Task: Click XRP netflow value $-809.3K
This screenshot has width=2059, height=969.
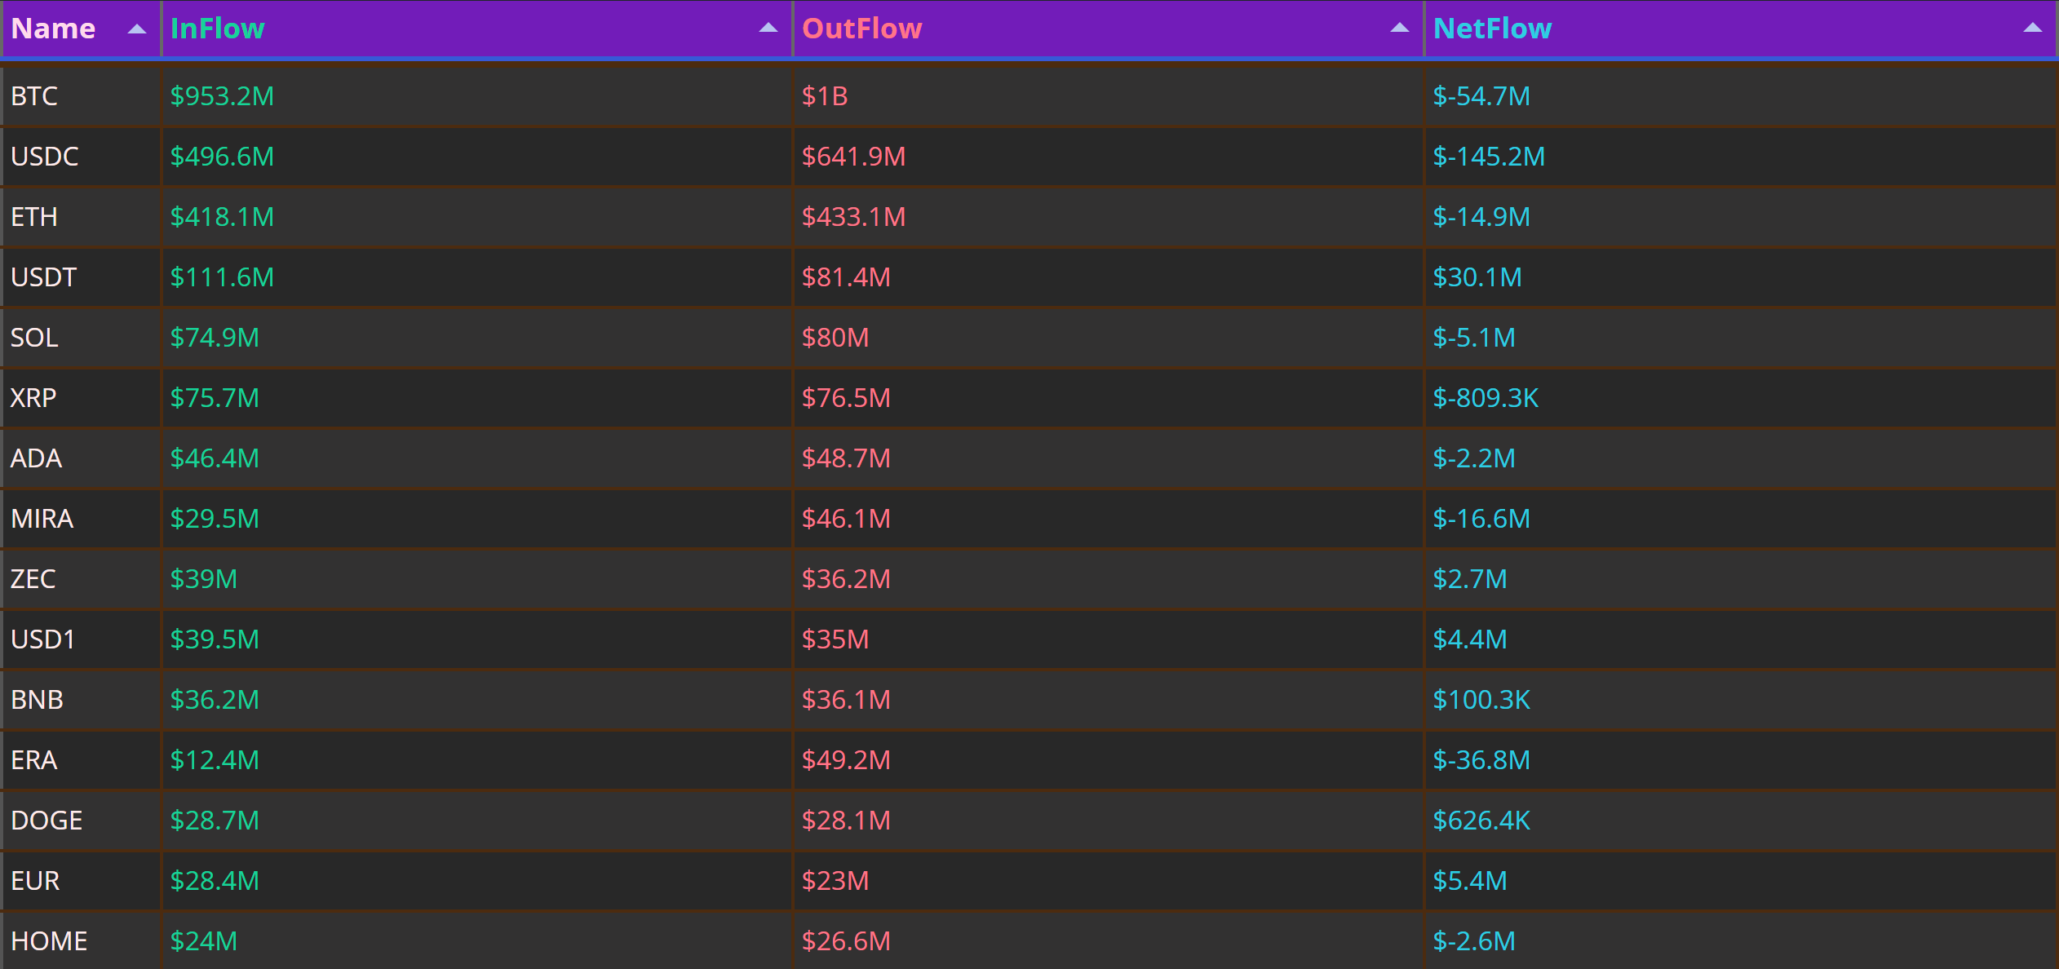Action: pyautogui.click(x=1486, y=398)
